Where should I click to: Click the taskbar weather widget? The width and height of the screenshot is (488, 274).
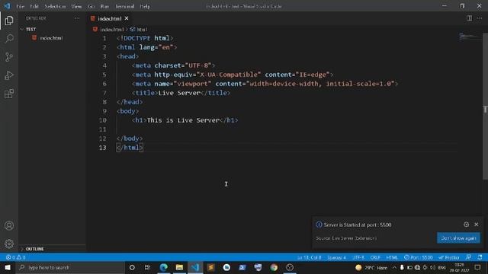[x=371, y=267]
